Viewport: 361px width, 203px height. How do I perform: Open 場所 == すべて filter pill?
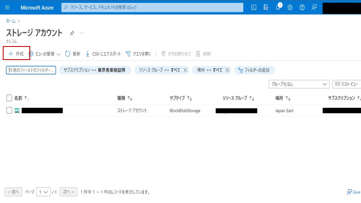(x=209, y=70)
